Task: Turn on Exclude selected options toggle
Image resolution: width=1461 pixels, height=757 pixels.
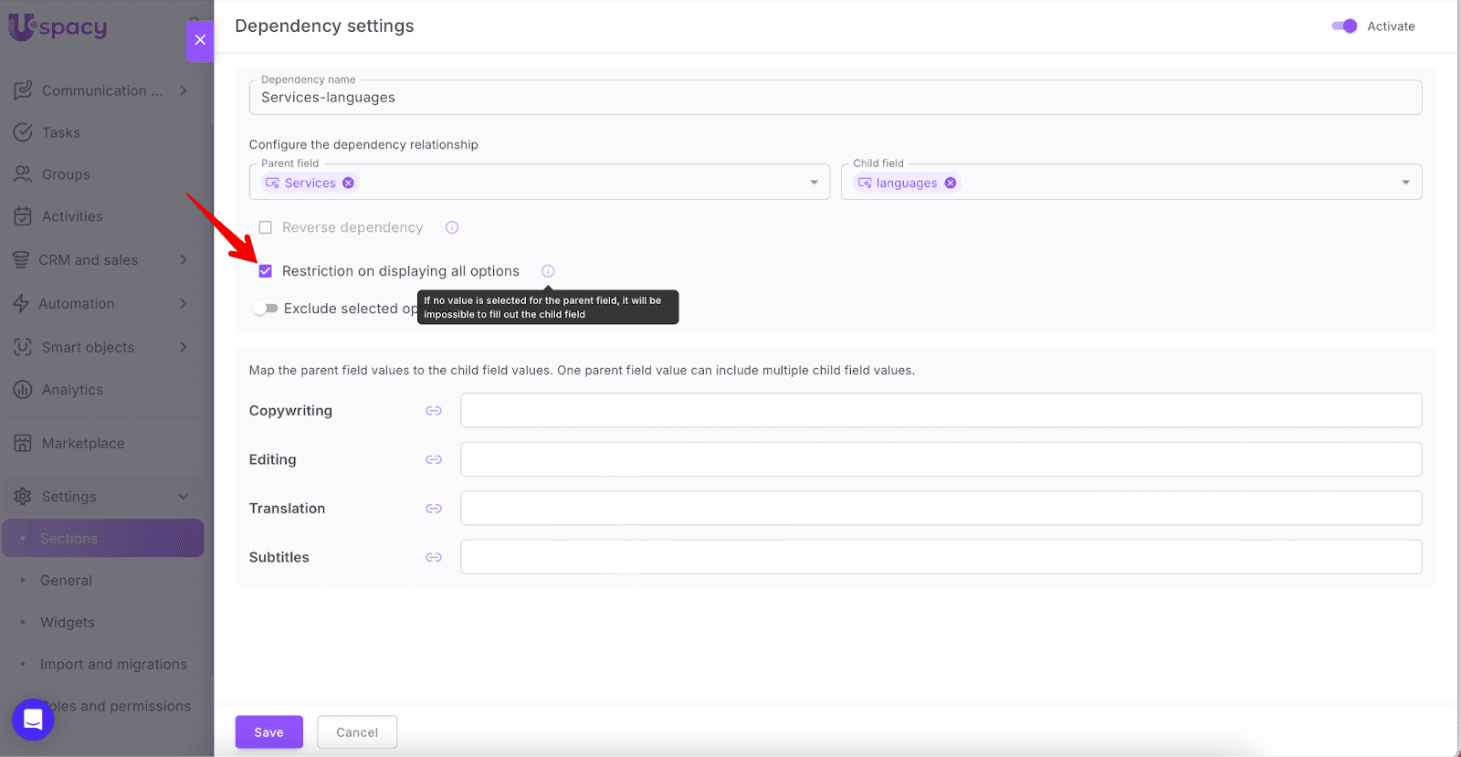Action: [x=266, y=309]
